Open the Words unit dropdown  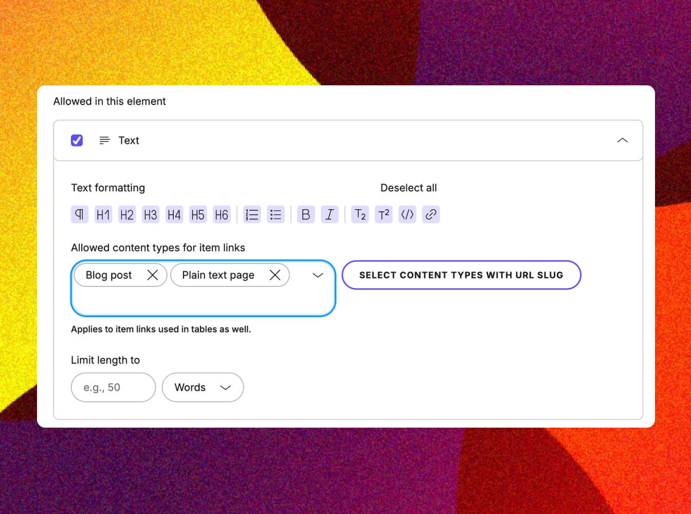203,388
